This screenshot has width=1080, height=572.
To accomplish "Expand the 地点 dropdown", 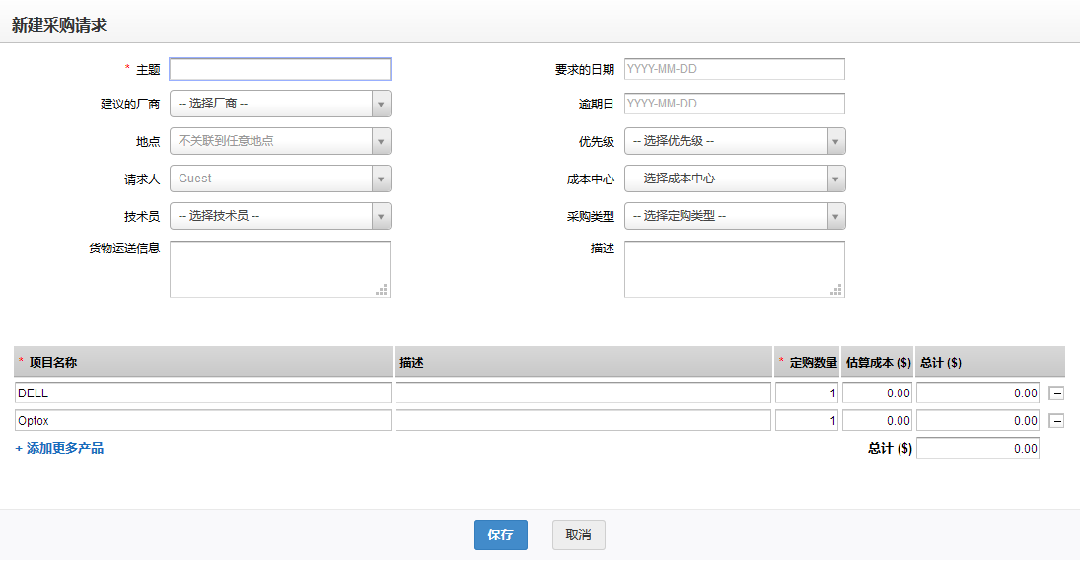I will coord(280,141).
